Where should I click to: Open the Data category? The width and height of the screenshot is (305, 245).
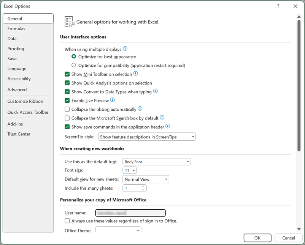pyautogui.click(x=28, y=39)
